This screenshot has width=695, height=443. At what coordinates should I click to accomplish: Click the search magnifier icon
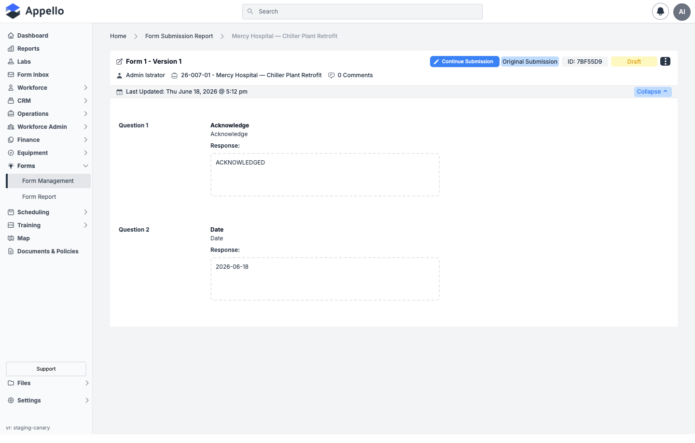(250, 12)
